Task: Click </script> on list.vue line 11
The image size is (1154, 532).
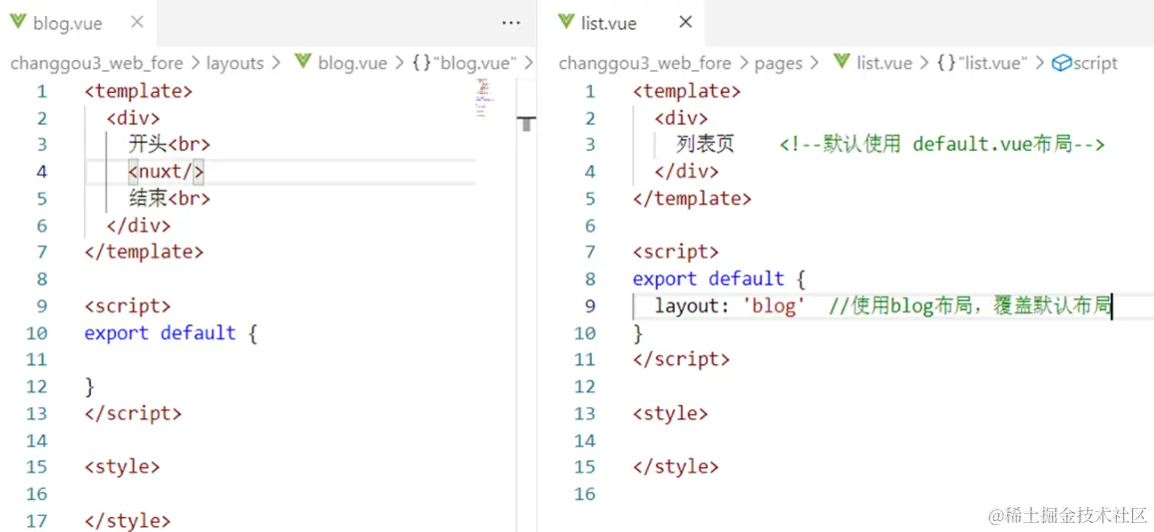Action: coord(681,359)
